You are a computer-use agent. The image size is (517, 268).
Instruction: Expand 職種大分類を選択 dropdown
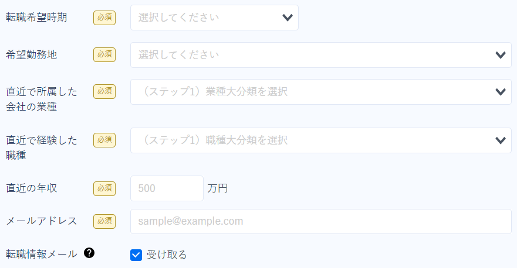(321, 140)
